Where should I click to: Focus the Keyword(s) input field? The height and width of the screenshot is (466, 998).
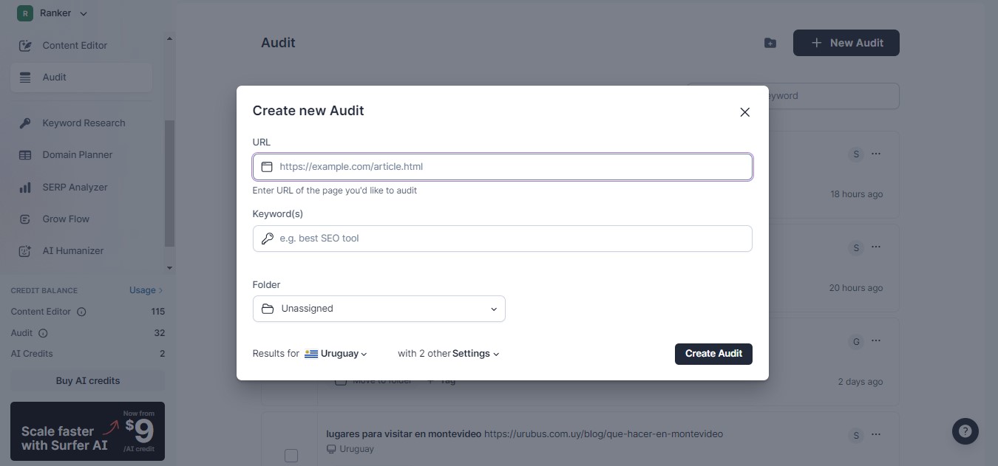tap(503, 239)
